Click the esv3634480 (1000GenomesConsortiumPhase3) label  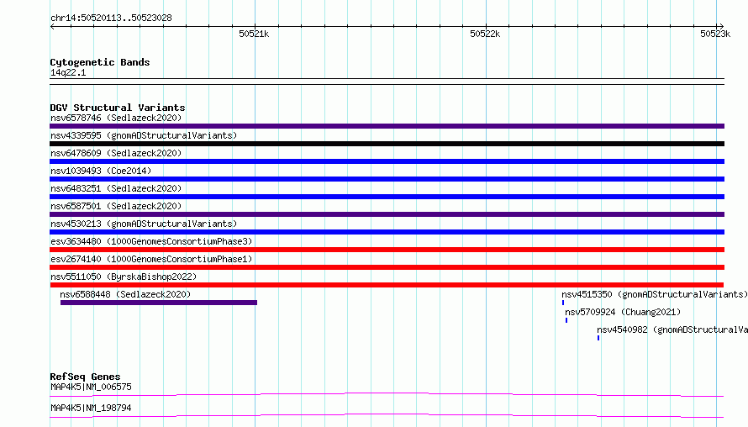(151, 241)
